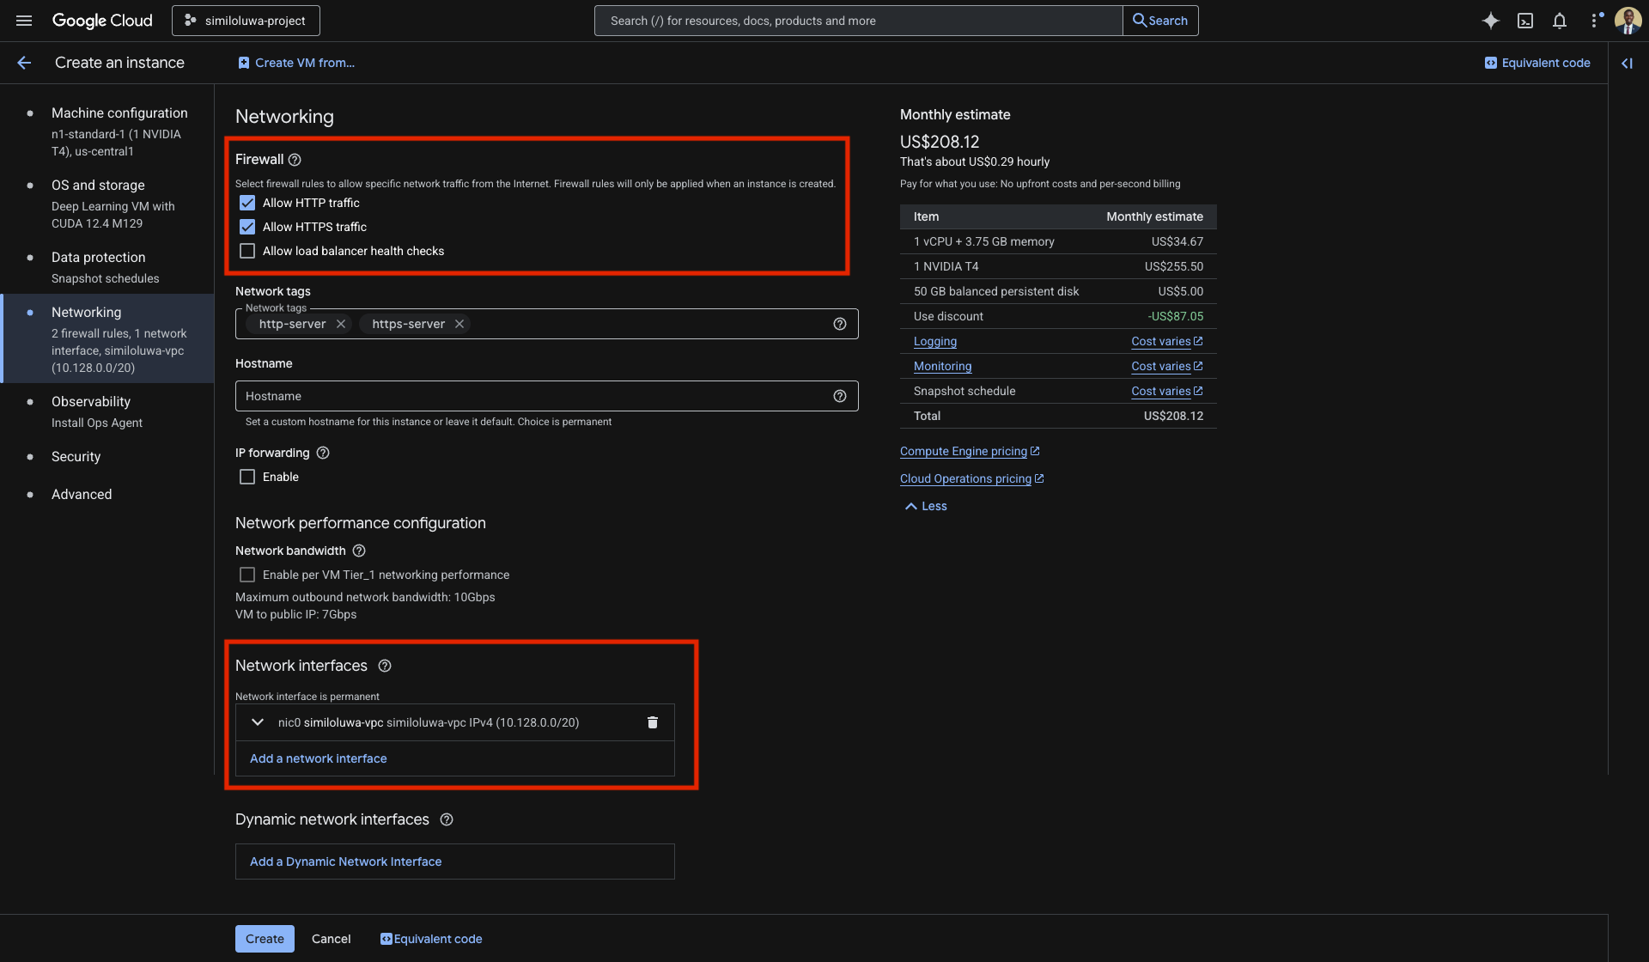Click Add a network interface
1649x962 pixels.
[318, 758]
